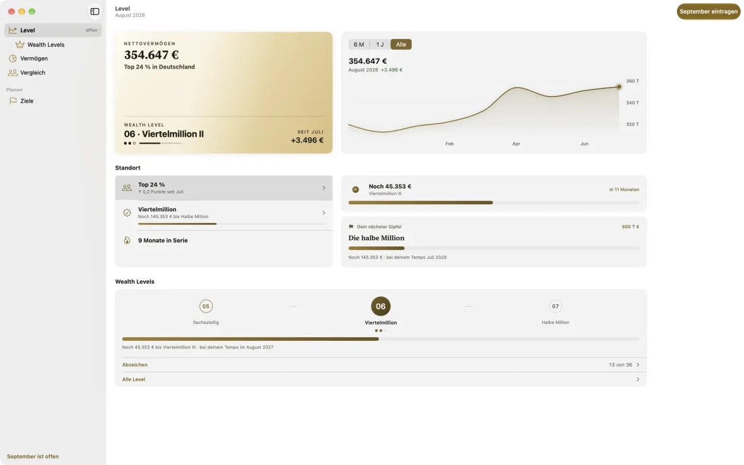Select level 07 Halbe Million circle
The image size is (744, 465).
(x=555, y=306)
